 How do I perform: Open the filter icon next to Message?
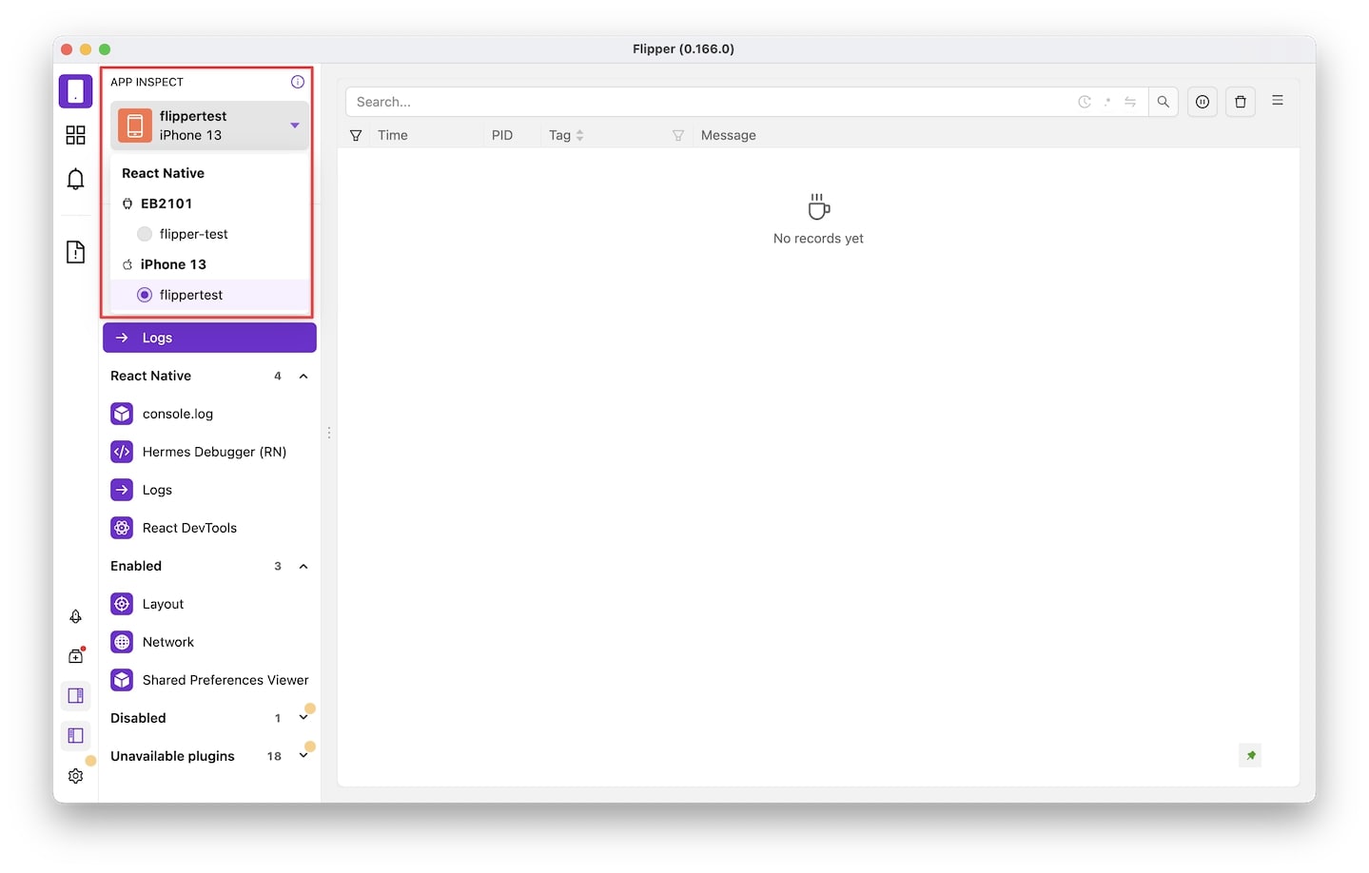[x=678, y=135]
